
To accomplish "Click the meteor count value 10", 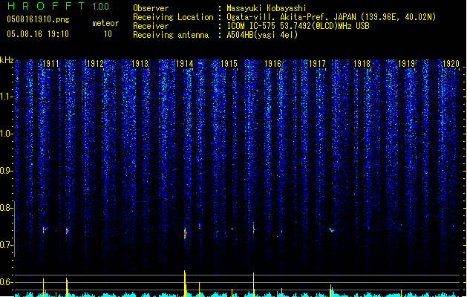I will [108, 34].
